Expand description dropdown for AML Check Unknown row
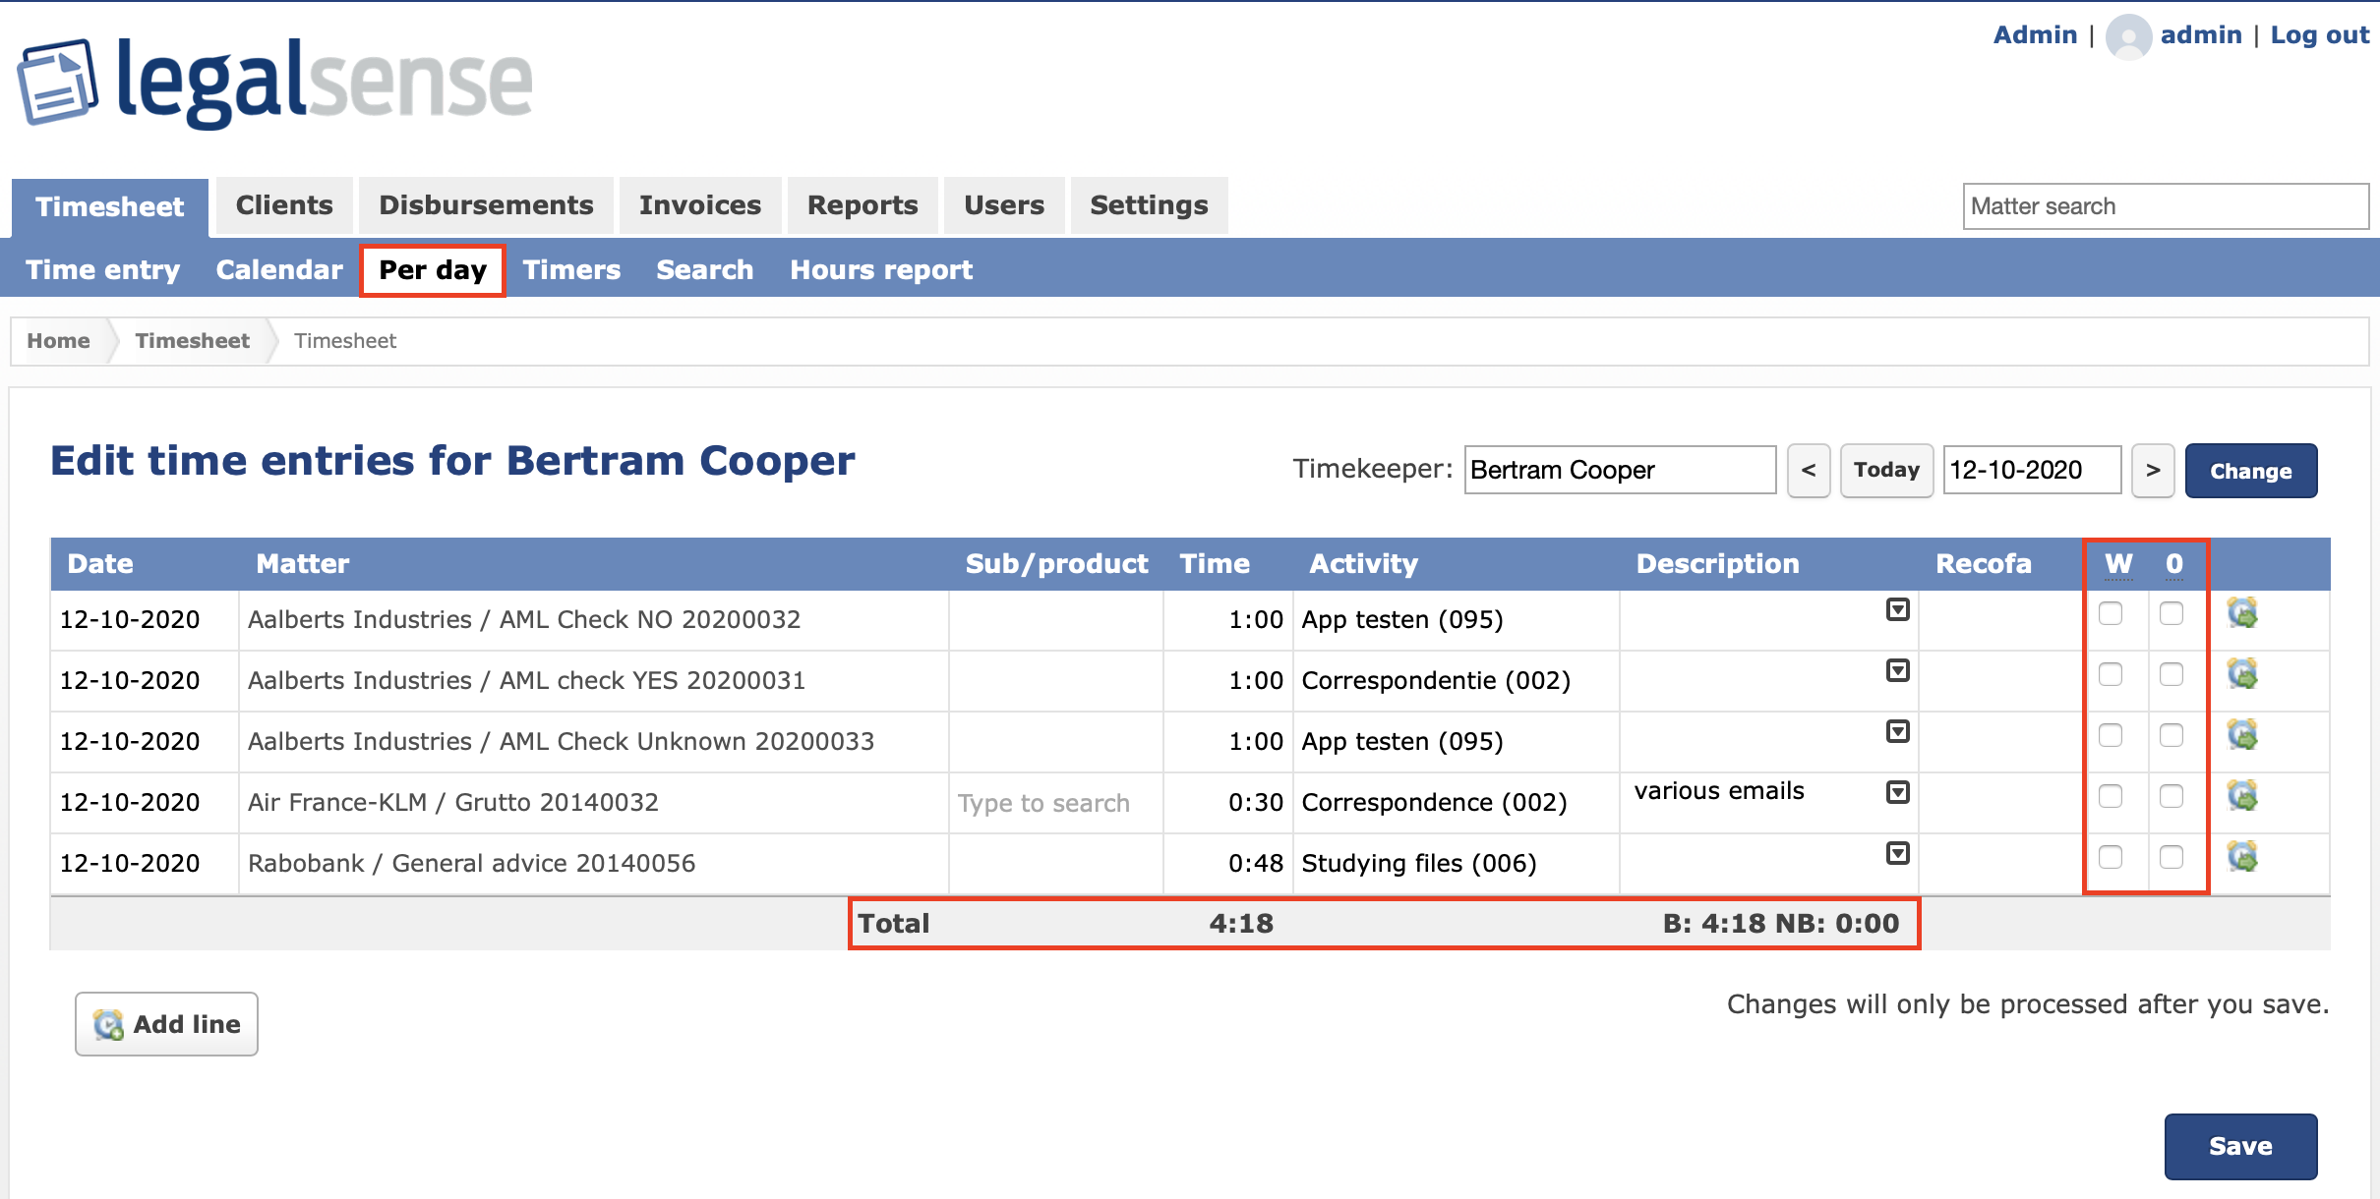 (1898, 732)
